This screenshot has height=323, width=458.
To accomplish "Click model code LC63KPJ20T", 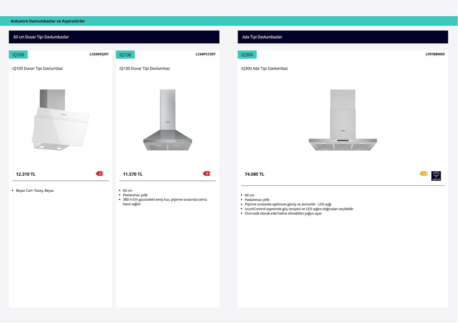I will pos(99,54).
